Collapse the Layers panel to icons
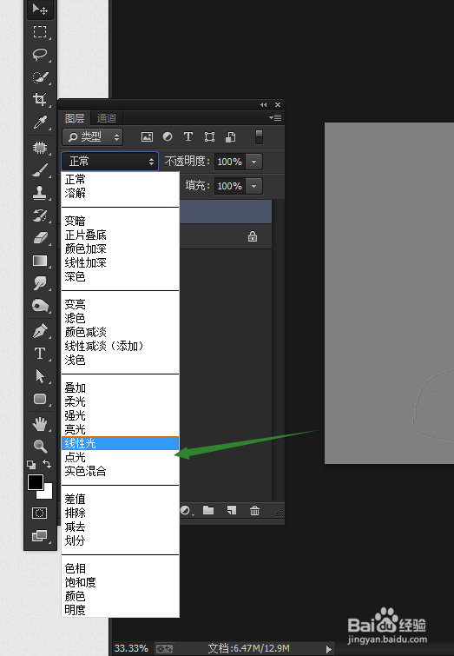 (x=263, y=104)
